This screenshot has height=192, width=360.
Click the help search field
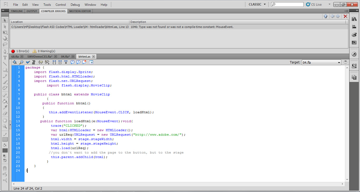tap(287, 4)
